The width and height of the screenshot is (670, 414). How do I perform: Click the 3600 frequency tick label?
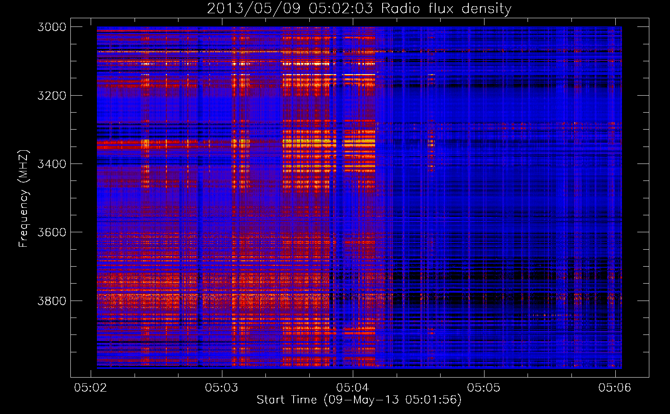(52, 232)
